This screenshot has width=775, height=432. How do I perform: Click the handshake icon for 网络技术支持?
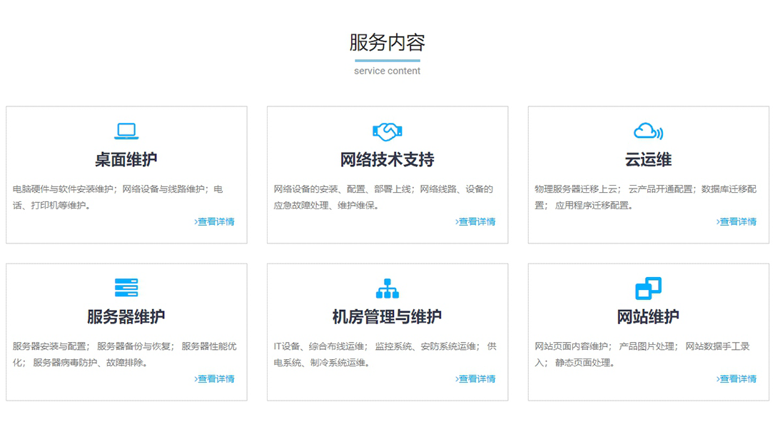click(387, 131)
